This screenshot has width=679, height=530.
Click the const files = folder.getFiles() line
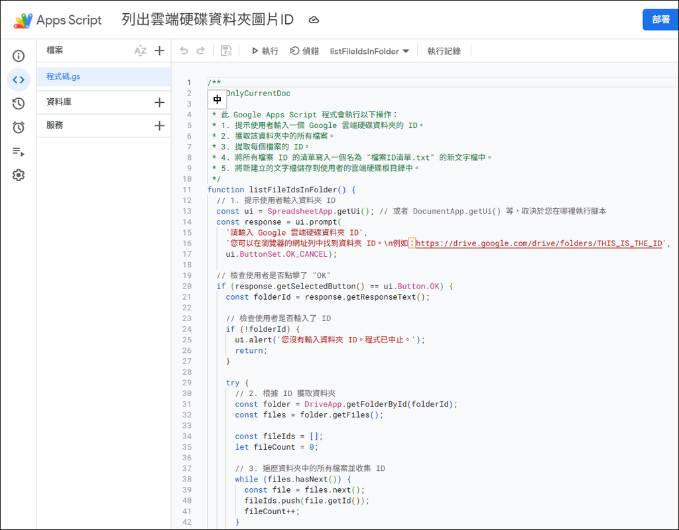tap(309, 415)
